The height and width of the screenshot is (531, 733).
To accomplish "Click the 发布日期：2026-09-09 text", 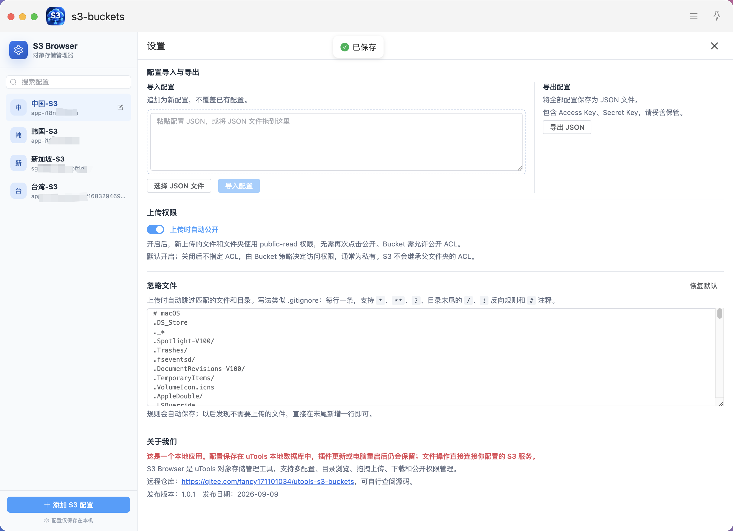I will pyautogui.click(x=240, y=494).
